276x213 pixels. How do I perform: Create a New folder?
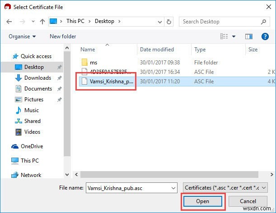pos(63,36)
